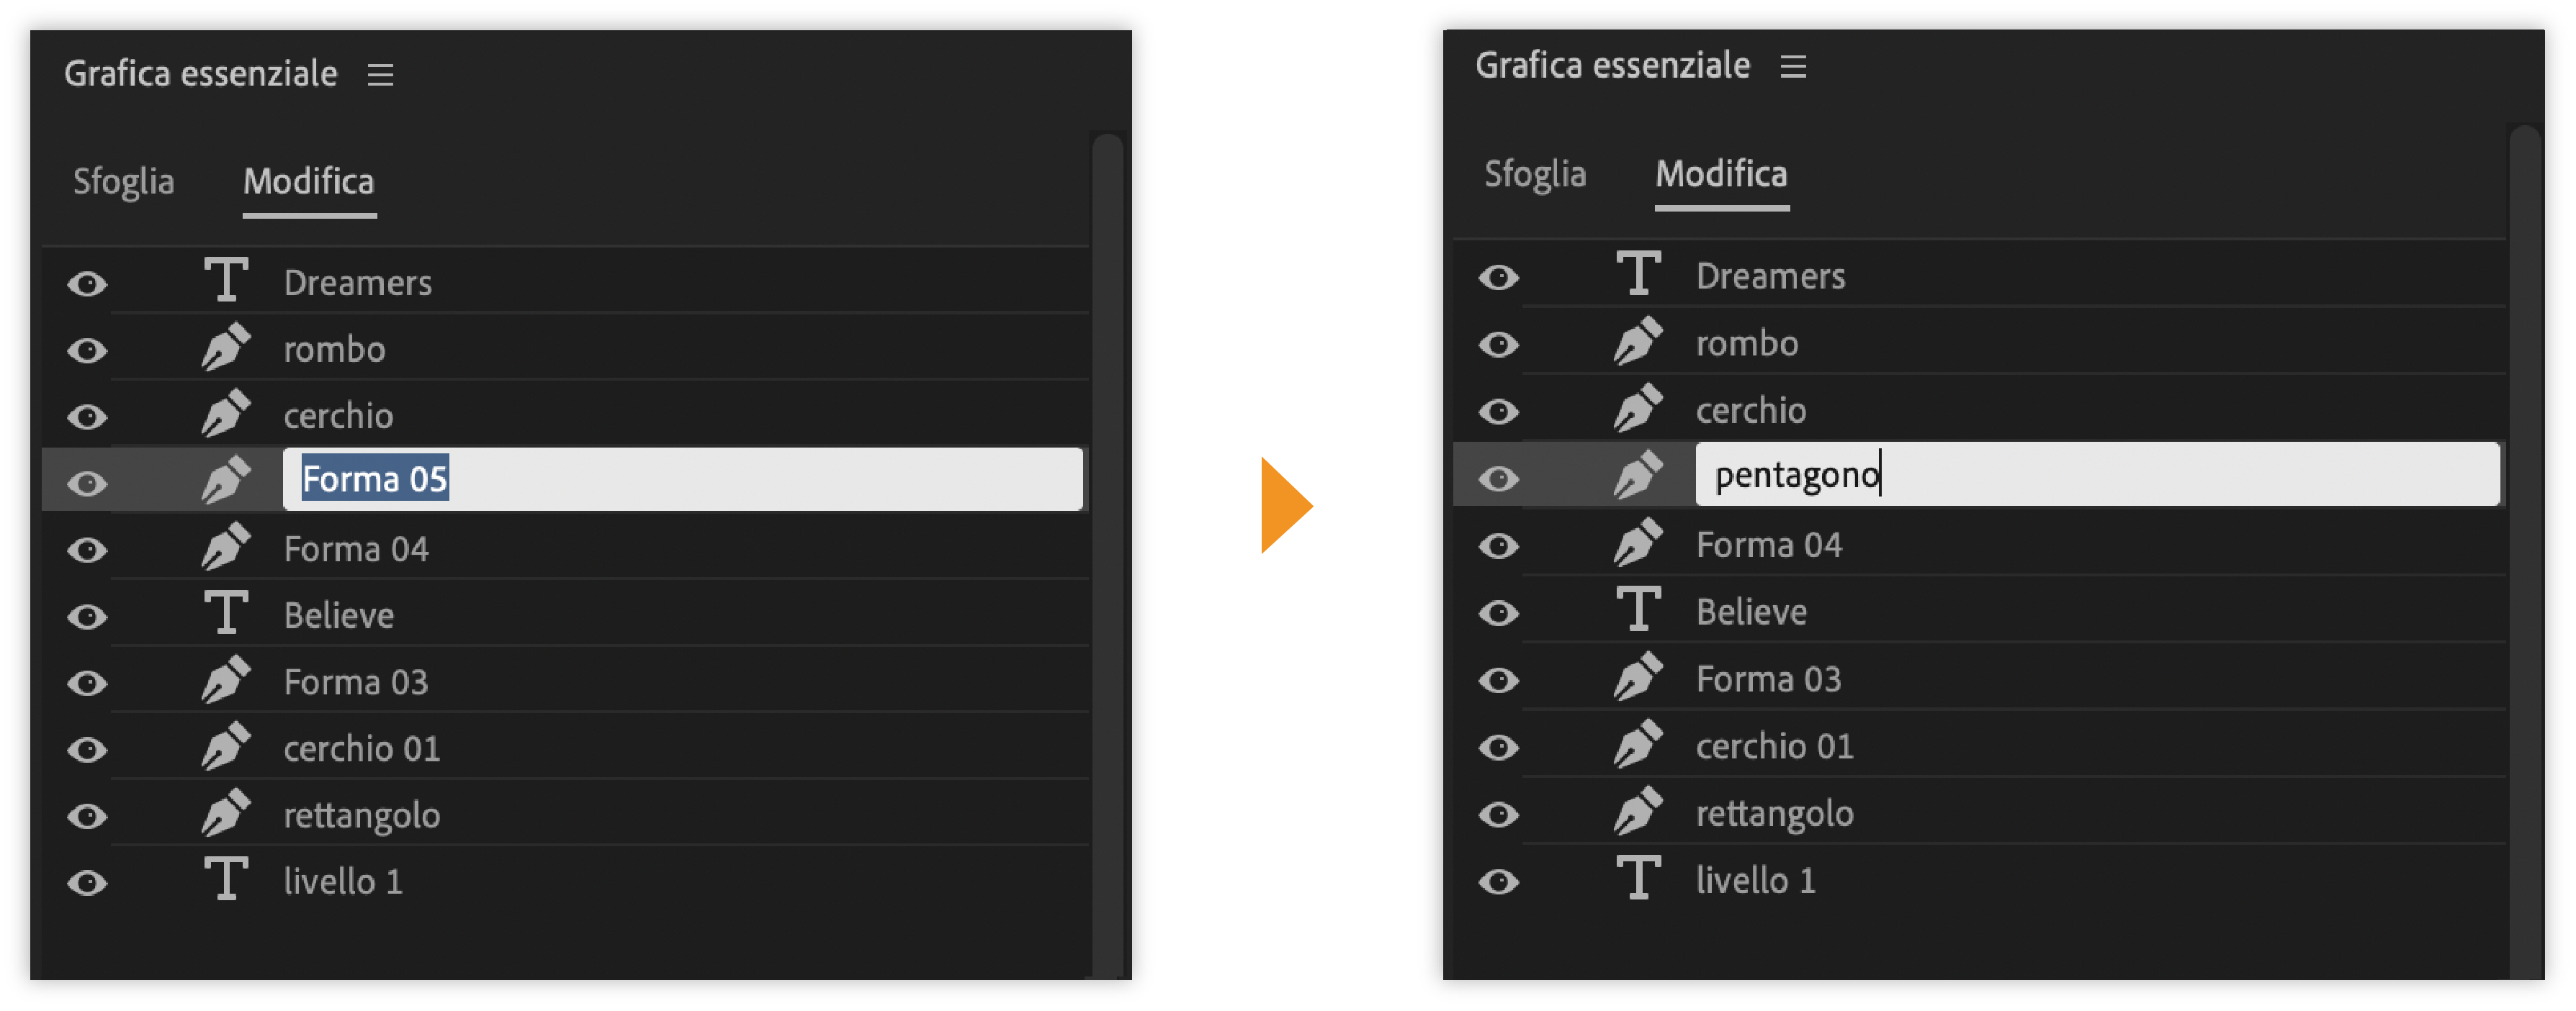Select the Modifica tab

pyautogui.click(x=308, y=182)
